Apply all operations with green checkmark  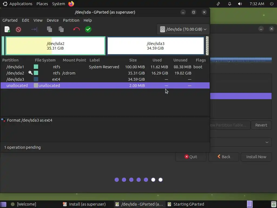pyautogui.click(x=88, y=29)
